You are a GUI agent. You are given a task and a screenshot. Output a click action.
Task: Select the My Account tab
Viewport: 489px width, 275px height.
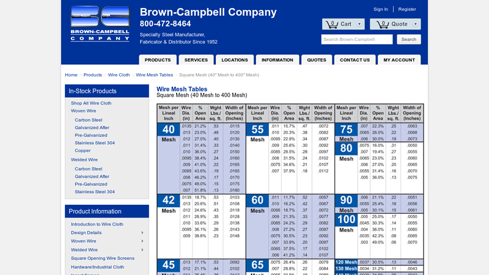[x=399, y=60]
